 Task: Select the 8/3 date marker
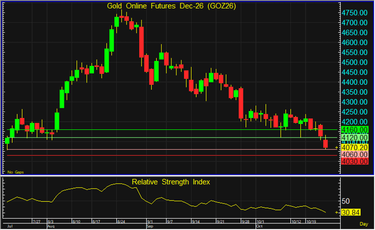pyautogui.click(x=50, y=221)
